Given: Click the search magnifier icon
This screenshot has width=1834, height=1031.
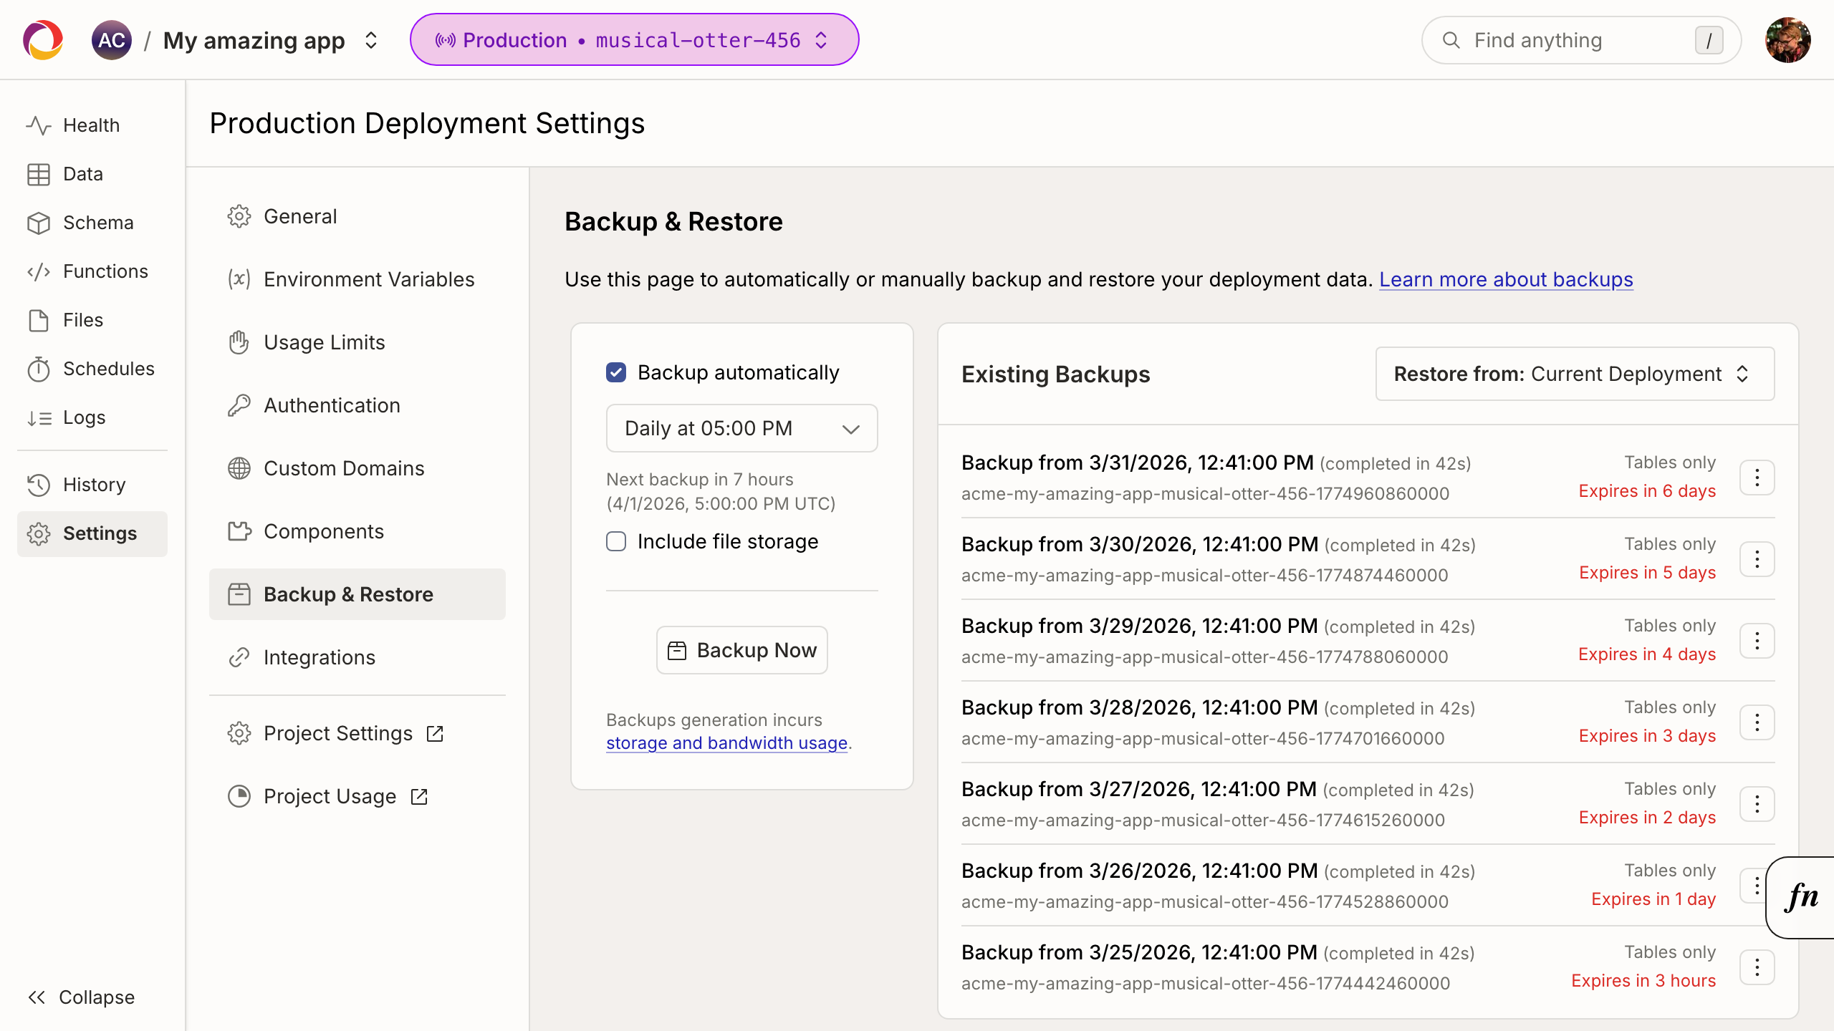Looking at the screenshot, I should pyautogui.click(x=1451, y=40).
